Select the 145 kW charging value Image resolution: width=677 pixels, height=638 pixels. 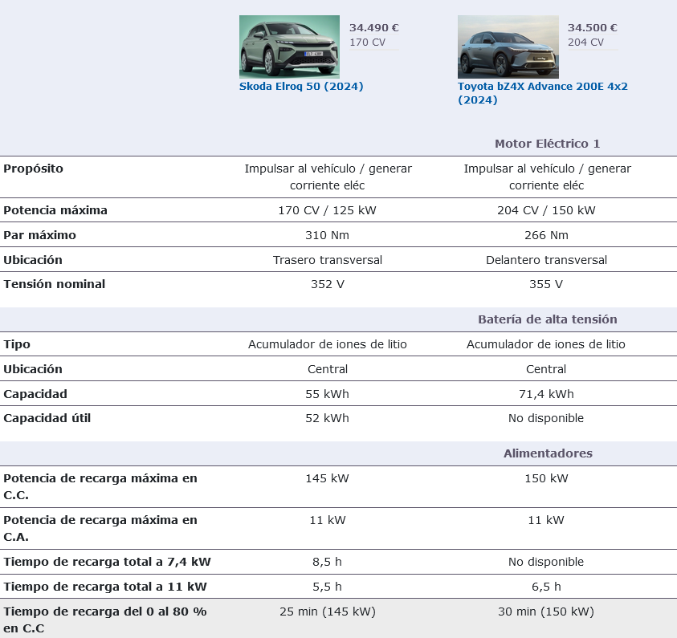point(328,478)
